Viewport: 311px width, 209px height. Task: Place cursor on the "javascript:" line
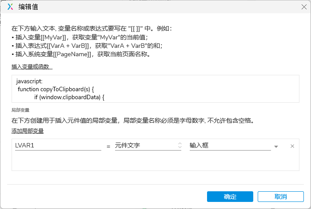[29, 81]
